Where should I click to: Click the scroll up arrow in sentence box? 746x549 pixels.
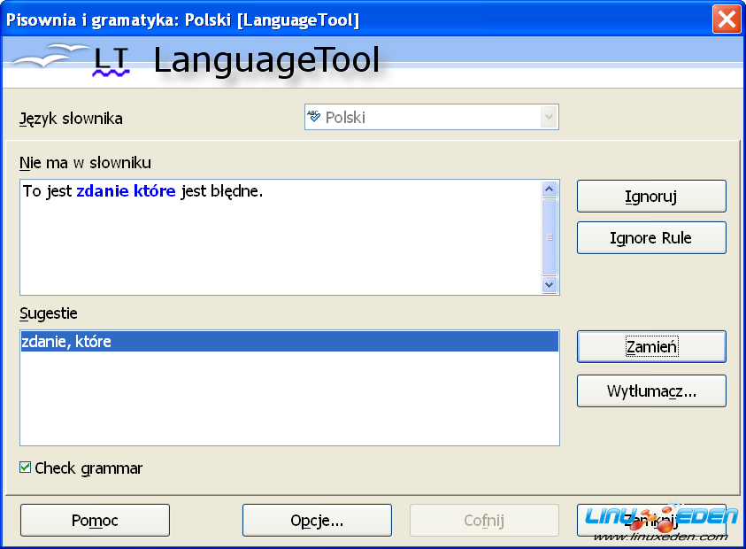click(549, 189)
